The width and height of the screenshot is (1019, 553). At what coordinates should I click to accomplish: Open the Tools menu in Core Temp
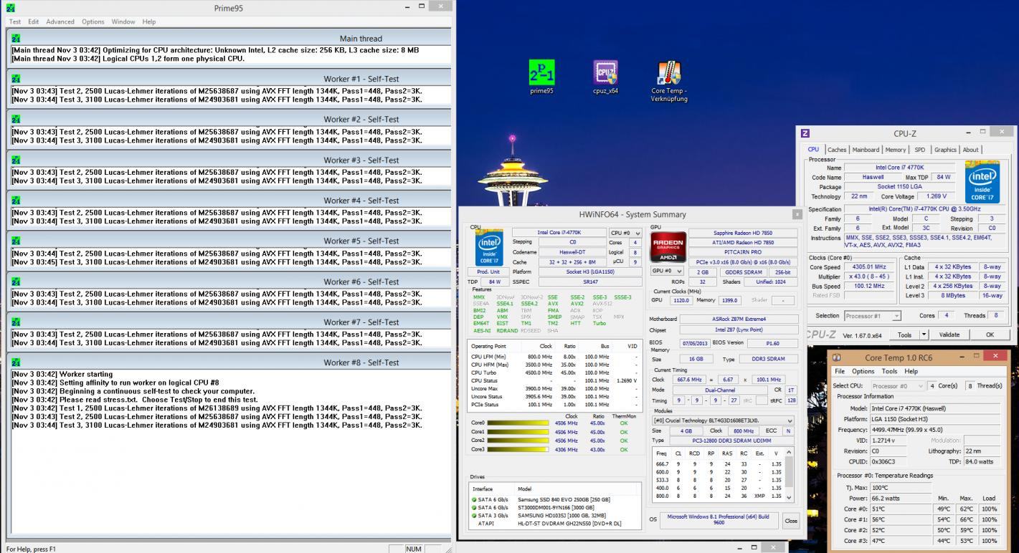tap(889, 371)
